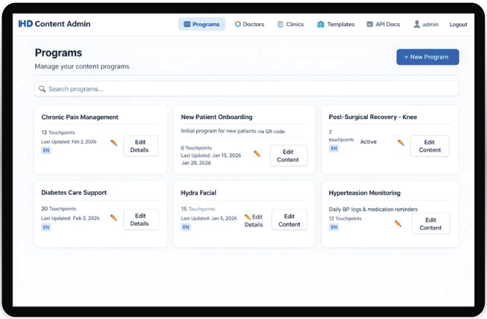The height and width of the screenshot is (319, 487).
Task: Open Edit Content for Post-Surgical Recovery Knee
Action: coord(429,146)
